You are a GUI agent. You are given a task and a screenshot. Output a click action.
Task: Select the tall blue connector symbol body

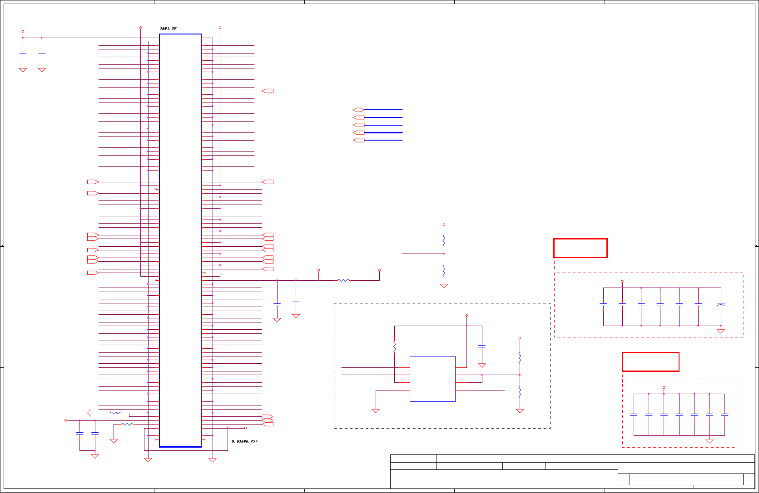point(180,240)
